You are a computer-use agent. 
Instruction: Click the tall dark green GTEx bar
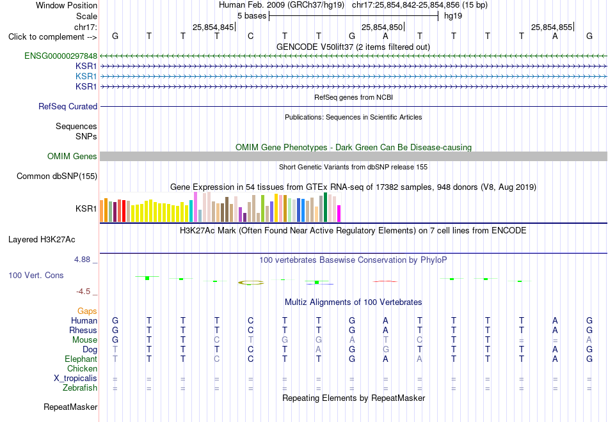tap(325, 207)
